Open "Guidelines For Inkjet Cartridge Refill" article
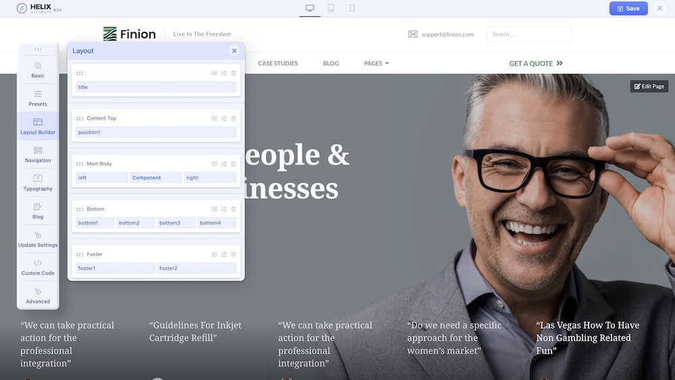 click(196, 331)
